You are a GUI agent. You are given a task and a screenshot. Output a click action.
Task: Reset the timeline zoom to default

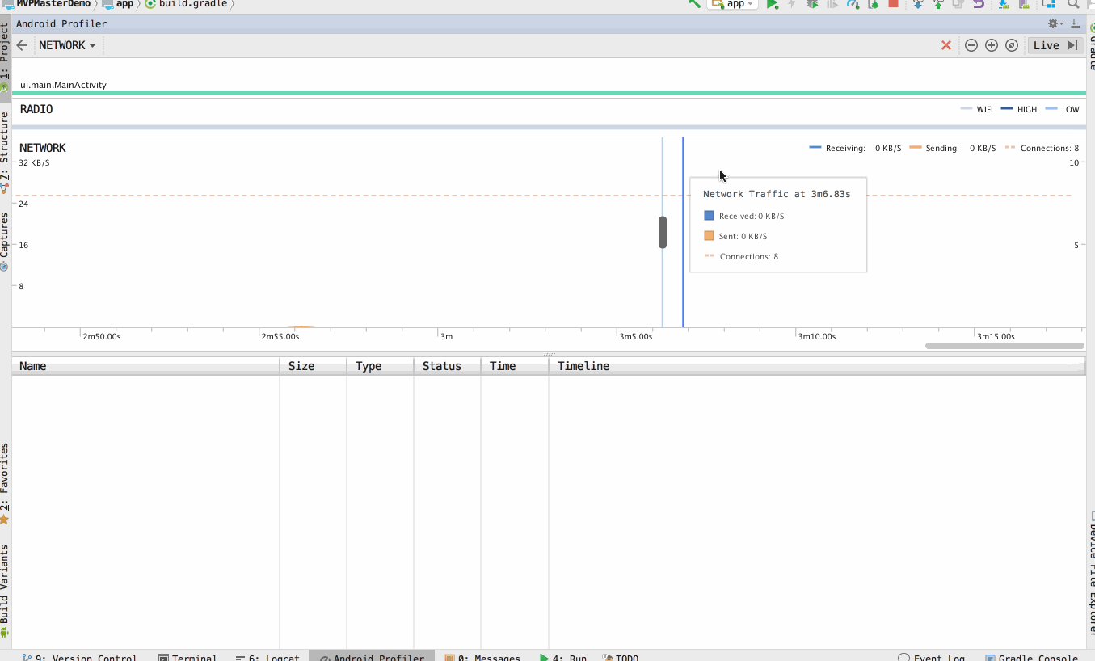click(1012, 45)
